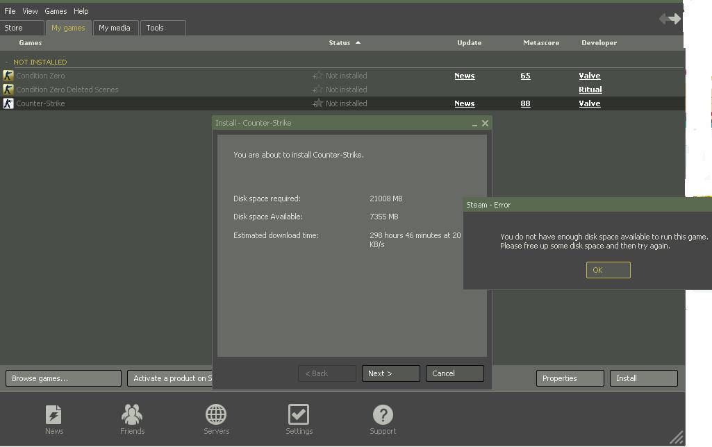Image resolution: width=712 pixels, height=447 pixels.
Task: Open the View menu
Action: (x=30, y=11)
